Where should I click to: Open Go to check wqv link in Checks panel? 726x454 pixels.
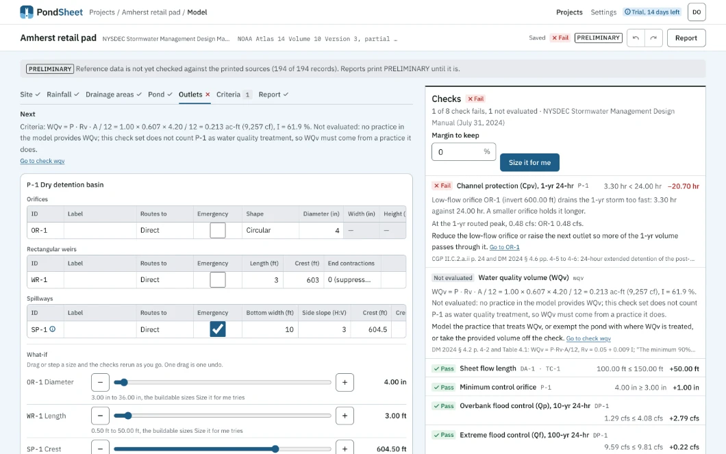pyautogui.click(x=588, y=338)
